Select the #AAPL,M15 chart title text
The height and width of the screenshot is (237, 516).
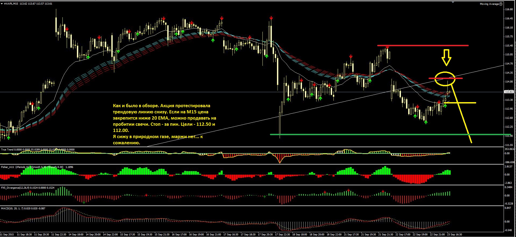(x=11, y=4)
